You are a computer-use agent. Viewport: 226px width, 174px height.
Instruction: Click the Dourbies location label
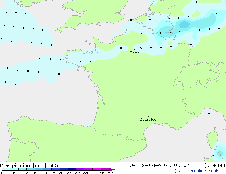pyautogui.click(x=148, y=119)
